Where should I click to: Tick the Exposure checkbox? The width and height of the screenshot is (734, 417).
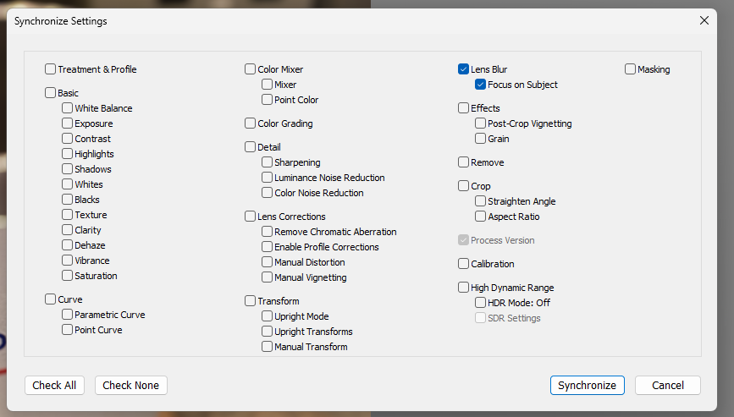coord(68,123)
